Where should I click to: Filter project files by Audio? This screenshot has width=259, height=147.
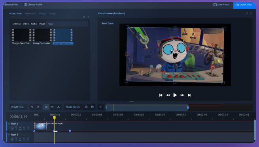pyautogui.click(x=34, y=24)
